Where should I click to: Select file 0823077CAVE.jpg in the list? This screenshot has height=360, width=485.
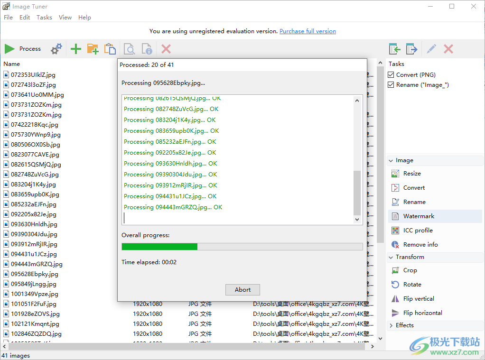35,155
